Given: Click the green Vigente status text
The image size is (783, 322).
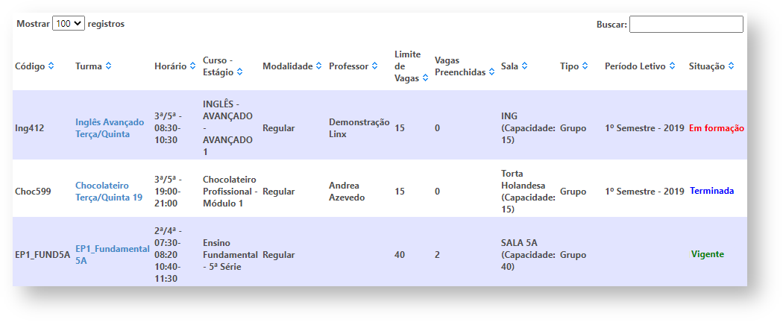Looking at the screenshot, I should pyautogui.click(x=707, y=254).
